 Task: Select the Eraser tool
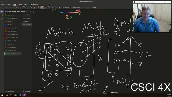[x=20, y=7]
